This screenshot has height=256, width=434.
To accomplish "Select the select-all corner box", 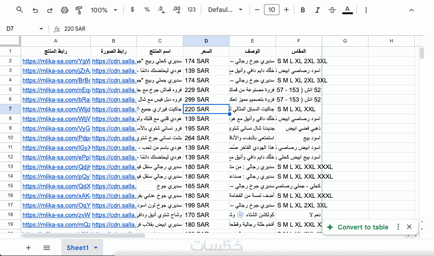I will click(x=10, y=41).
